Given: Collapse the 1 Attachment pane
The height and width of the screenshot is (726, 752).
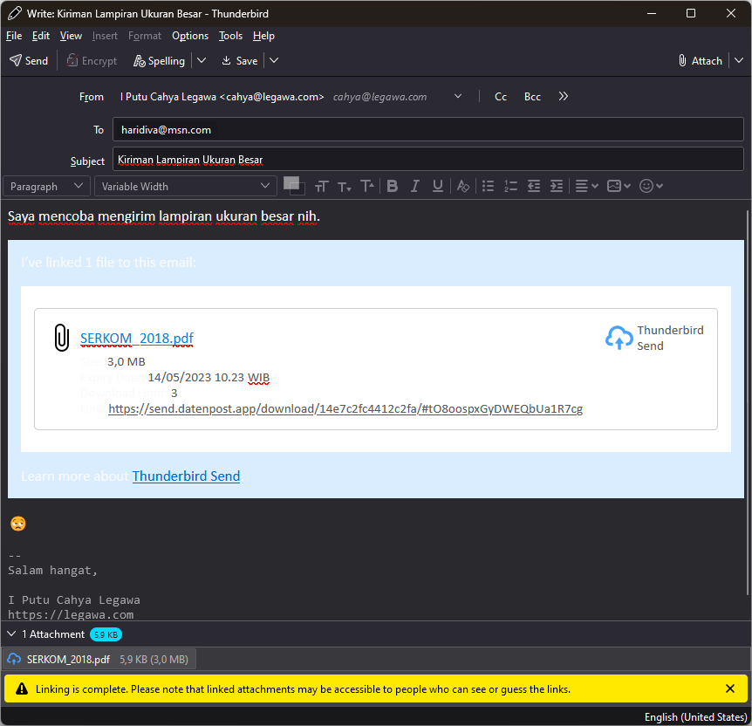Looking at the screenshot, I should click(11, 634).
